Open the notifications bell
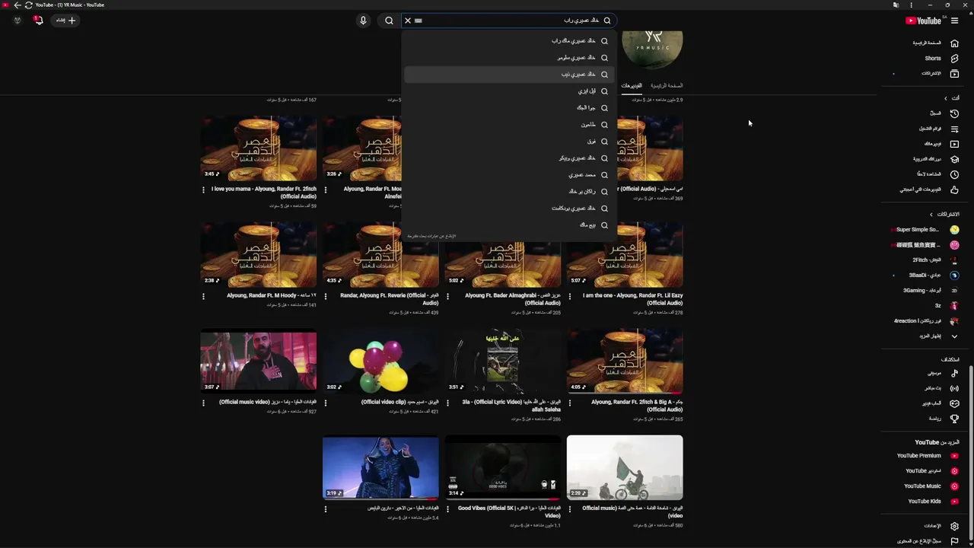The image size is (974, 548). tap(38, 21)
